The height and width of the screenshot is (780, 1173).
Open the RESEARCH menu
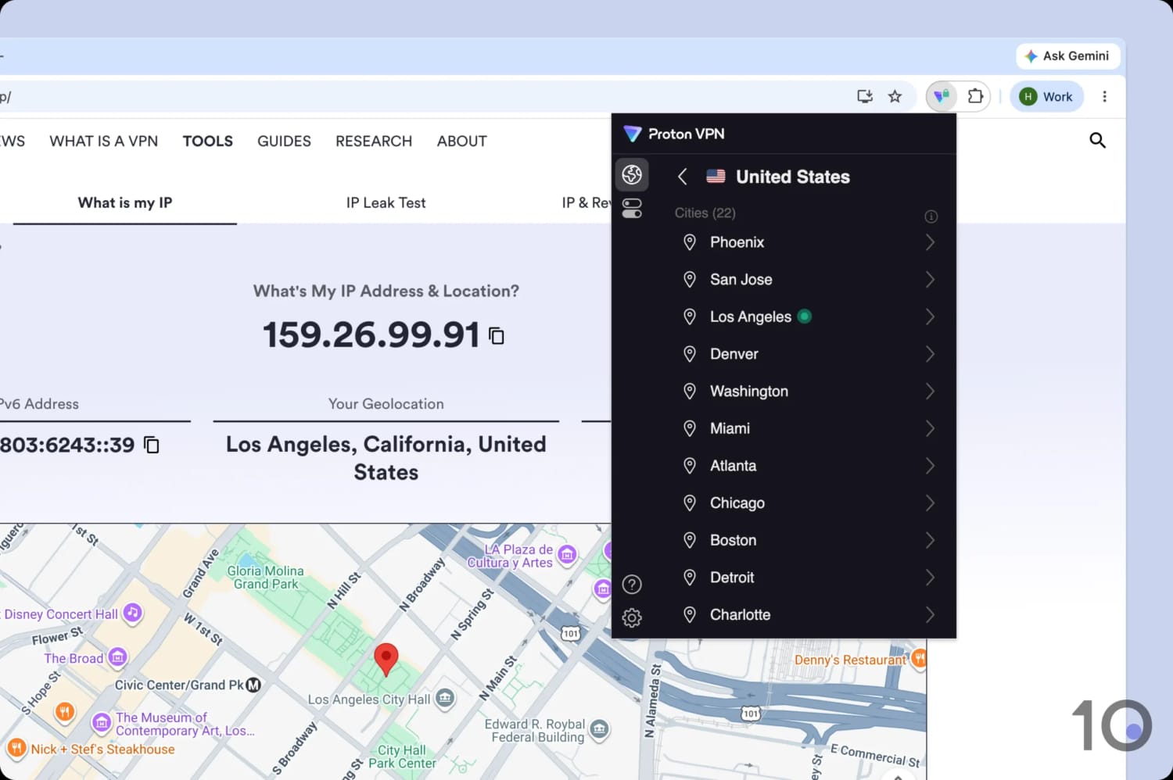374,141
